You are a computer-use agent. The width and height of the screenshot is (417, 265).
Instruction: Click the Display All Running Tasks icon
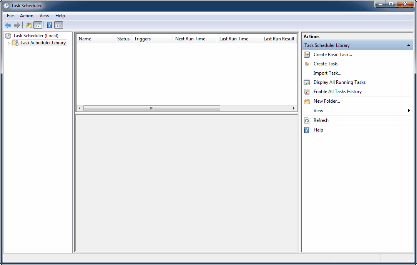[x=307, y=82]
